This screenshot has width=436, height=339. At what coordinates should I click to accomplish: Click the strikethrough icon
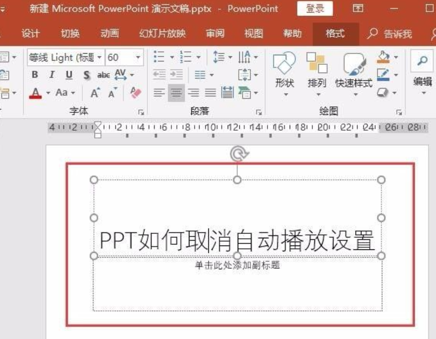click(x=103, y=75)
